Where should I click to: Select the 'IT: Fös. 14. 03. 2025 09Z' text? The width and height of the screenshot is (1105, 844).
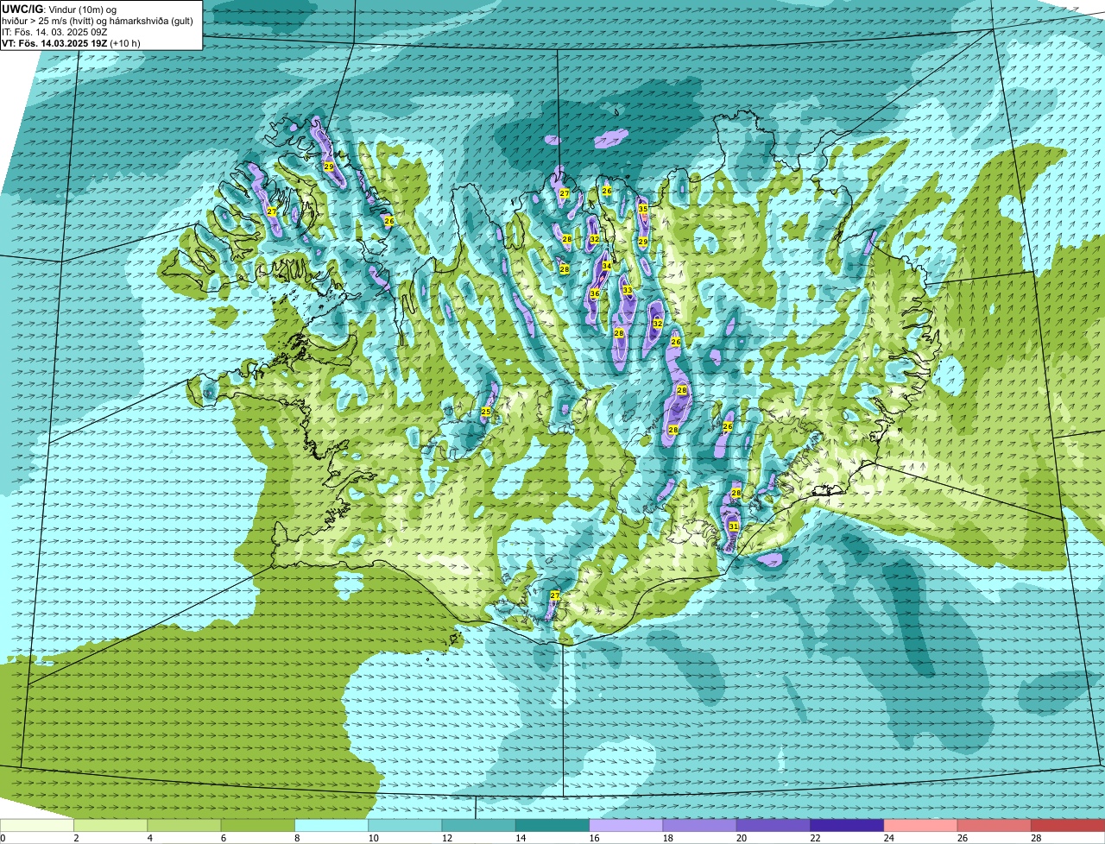tap(54, 32)
